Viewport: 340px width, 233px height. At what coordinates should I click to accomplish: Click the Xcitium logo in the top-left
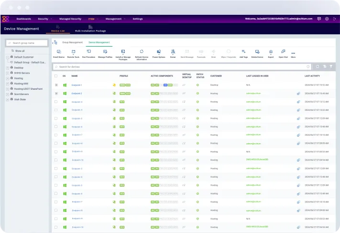click(6, 19)
